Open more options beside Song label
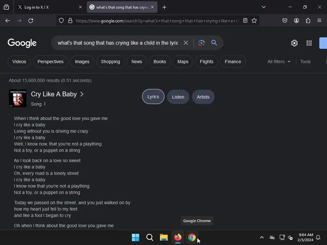The height and width of the screenshot is (245, 327). (45, 104)
